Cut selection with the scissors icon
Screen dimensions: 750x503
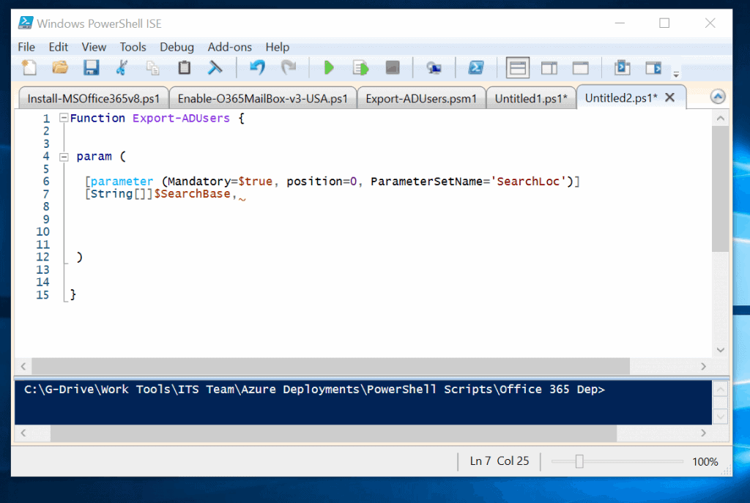click(x=122, y=68)
